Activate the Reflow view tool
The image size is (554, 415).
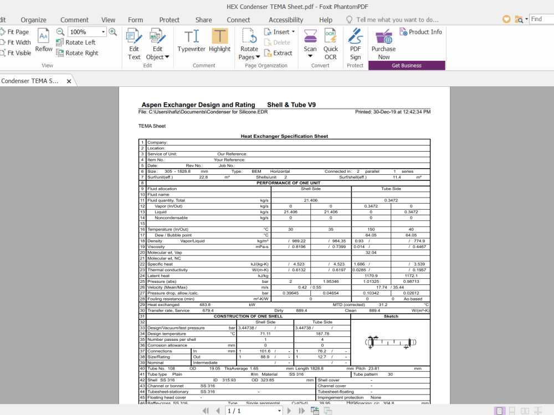point(44,40)
